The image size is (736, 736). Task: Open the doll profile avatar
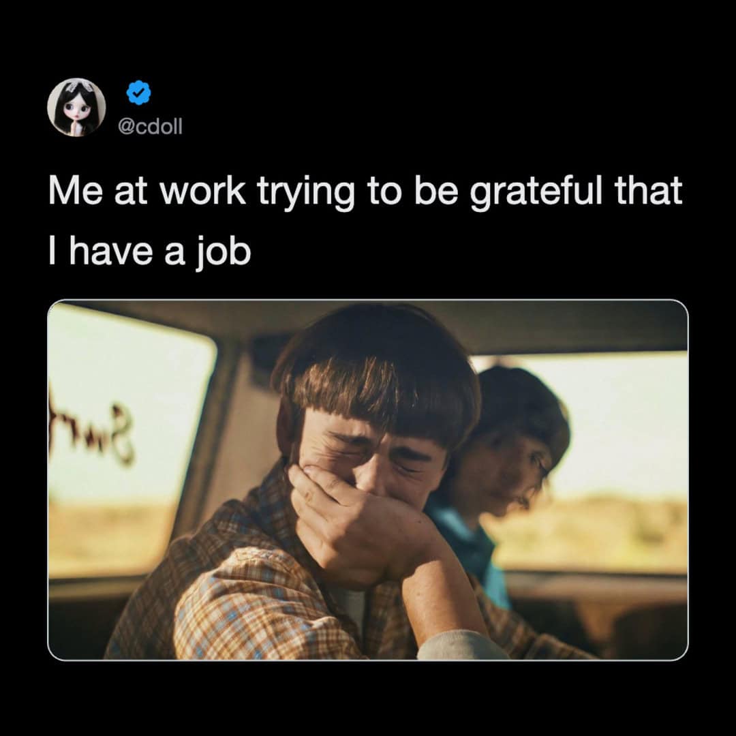point(76,108)
